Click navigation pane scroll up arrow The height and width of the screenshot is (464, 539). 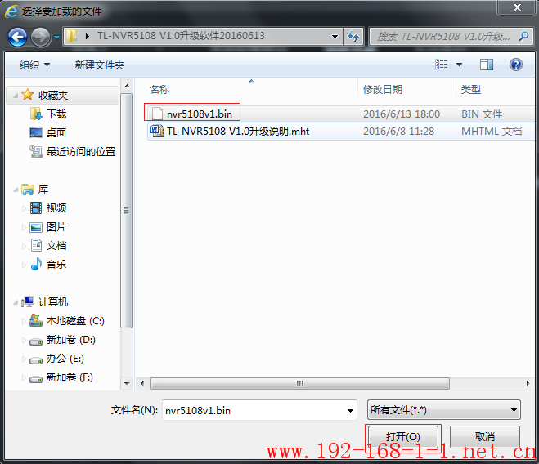pos(127,86)
